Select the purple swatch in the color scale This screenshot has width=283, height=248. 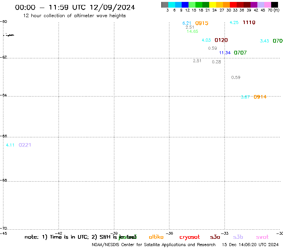coord(254,5)
